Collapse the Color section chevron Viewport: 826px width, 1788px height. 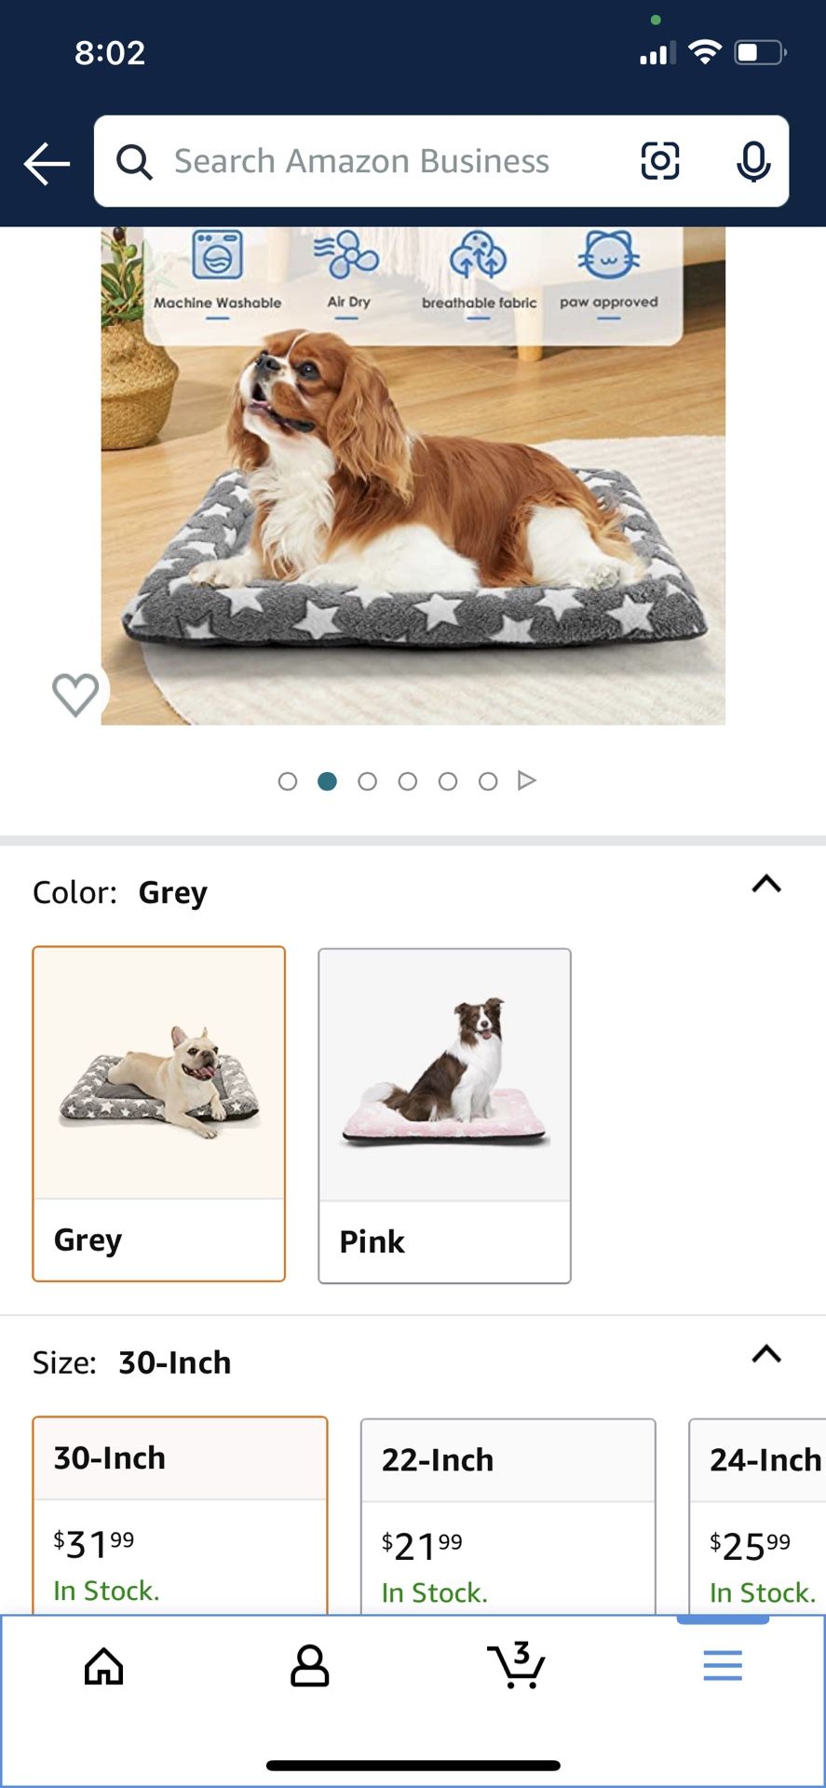(x=766, y=884)
